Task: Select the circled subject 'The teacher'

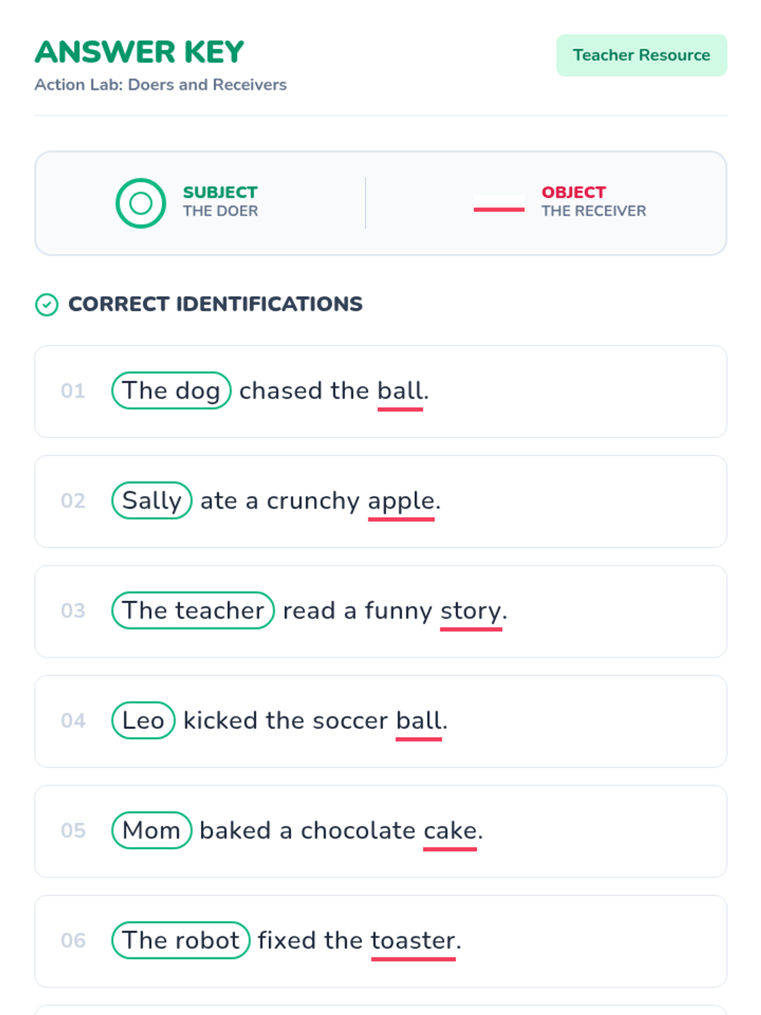Action: [x=193, y=610]
